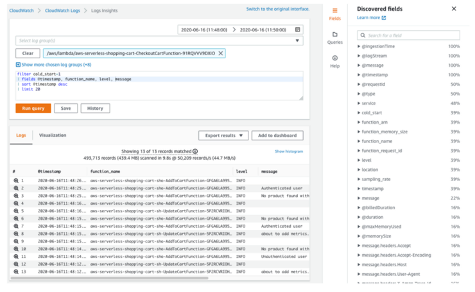The image size is (475, 292).
Task: Click Show histogram link
Action: (x=289, y=151)
